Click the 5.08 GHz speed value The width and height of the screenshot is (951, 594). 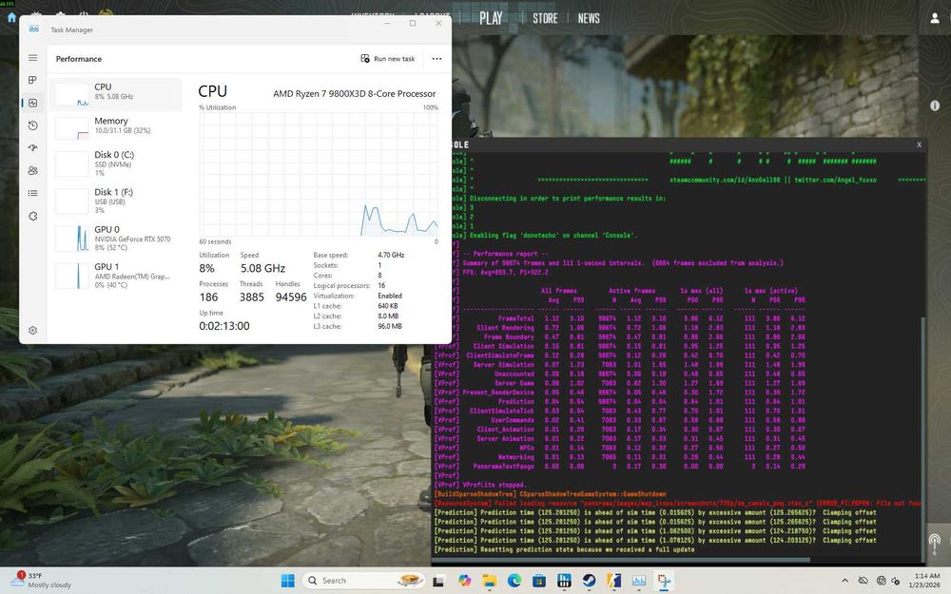pos(262,268)
